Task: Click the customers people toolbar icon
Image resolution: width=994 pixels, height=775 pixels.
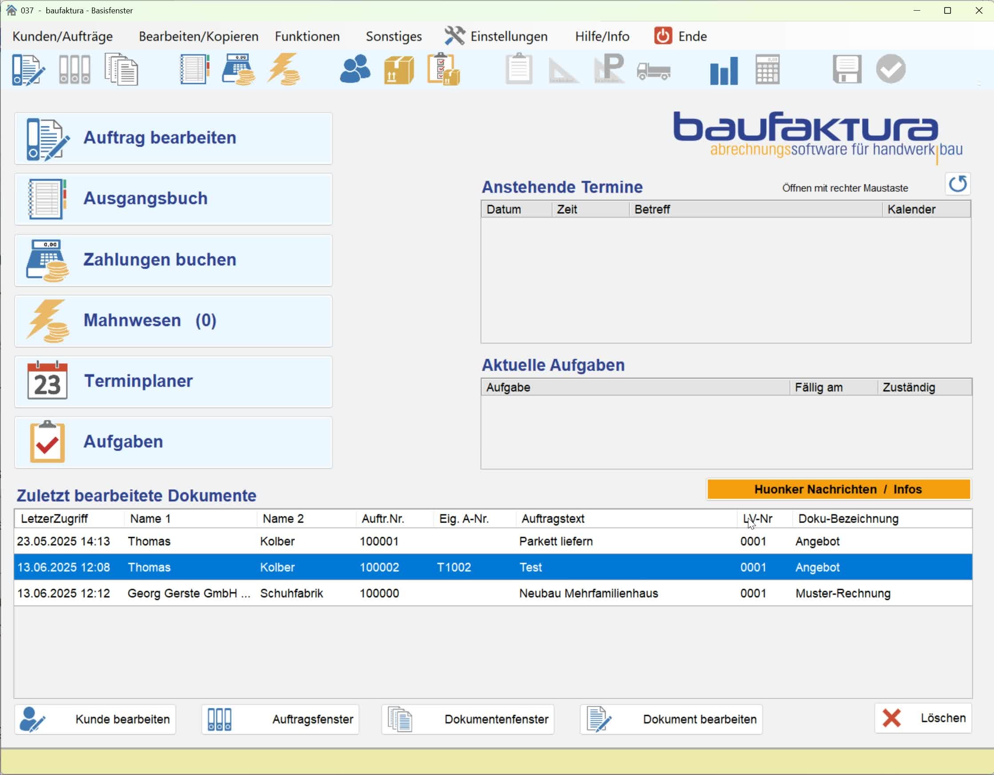Action: (354, 70)
